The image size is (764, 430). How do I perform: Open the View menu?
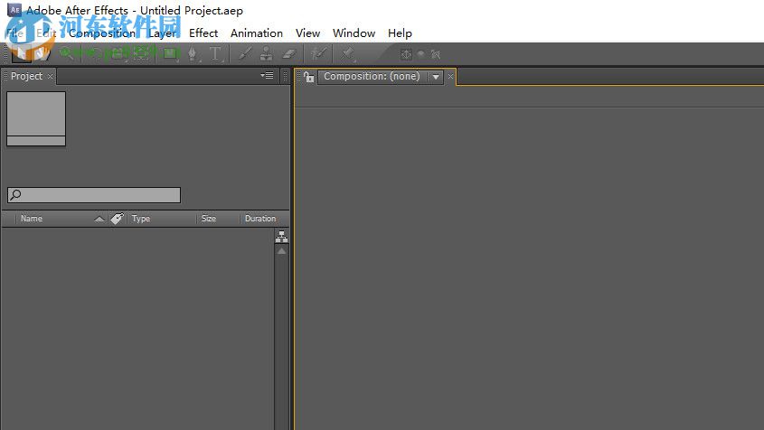[307, 33]
